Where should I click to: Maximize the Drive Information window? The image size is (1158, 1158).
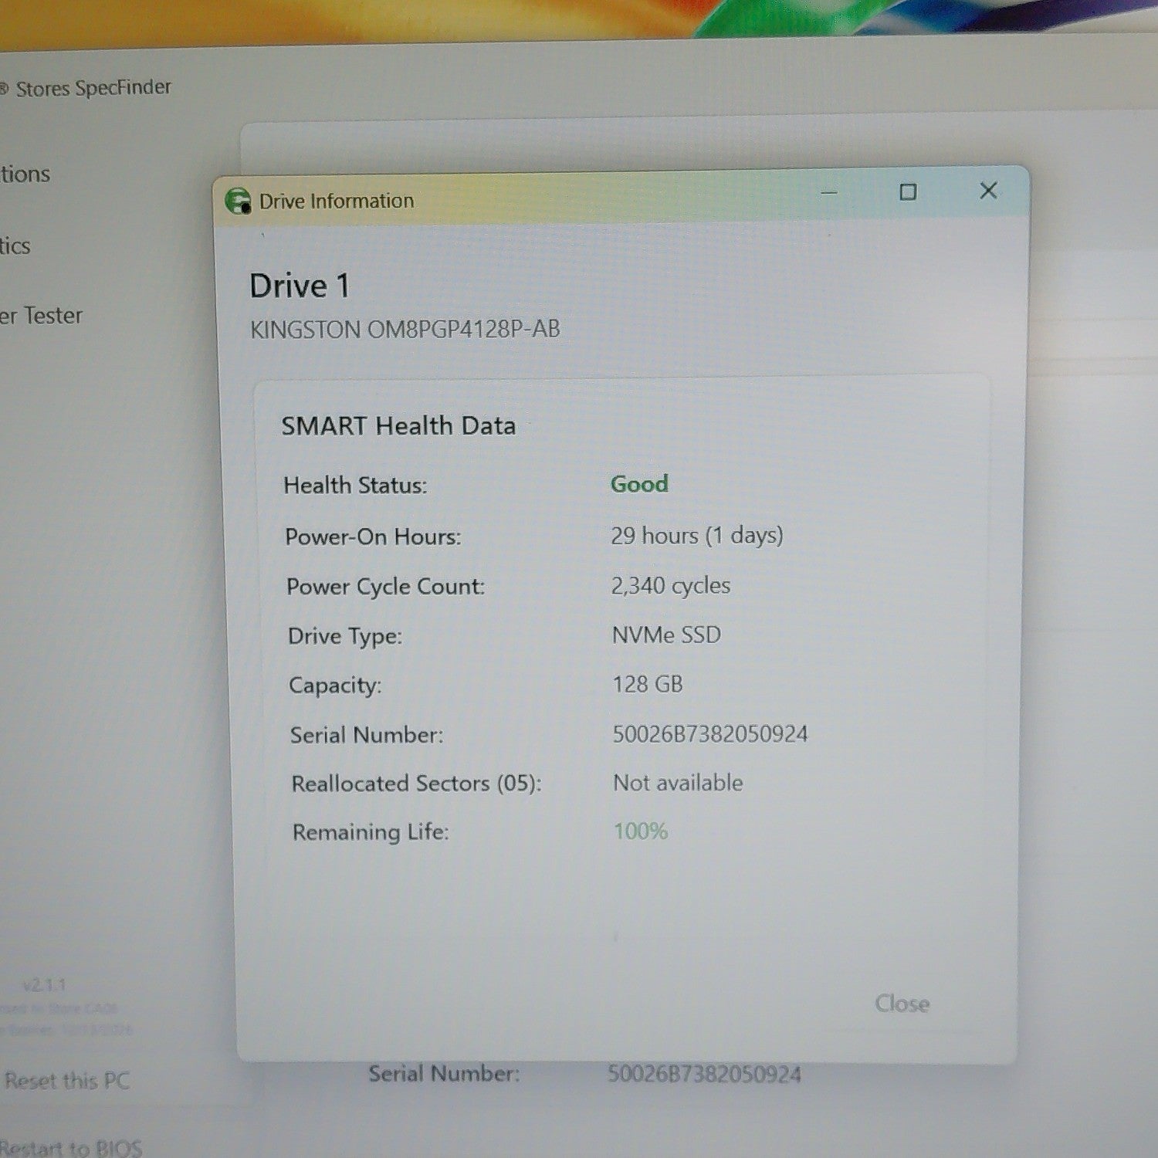(908, 191)
